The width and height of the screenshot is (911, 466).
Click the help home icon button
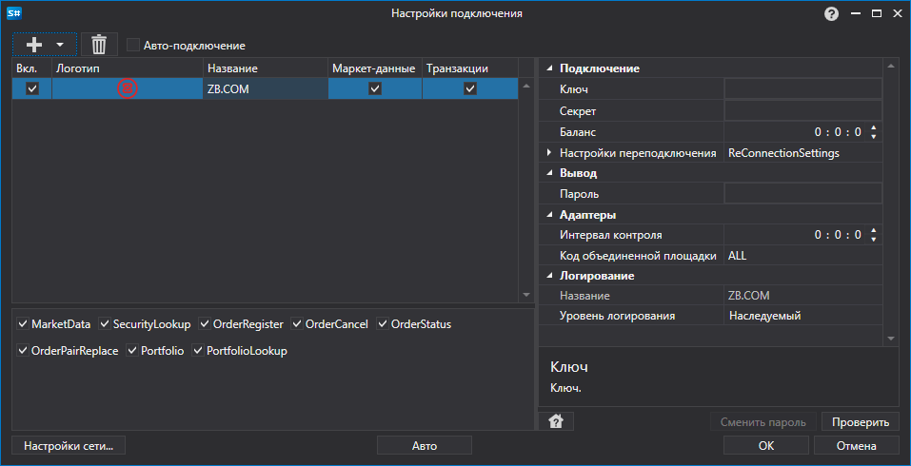coord(556,421)
